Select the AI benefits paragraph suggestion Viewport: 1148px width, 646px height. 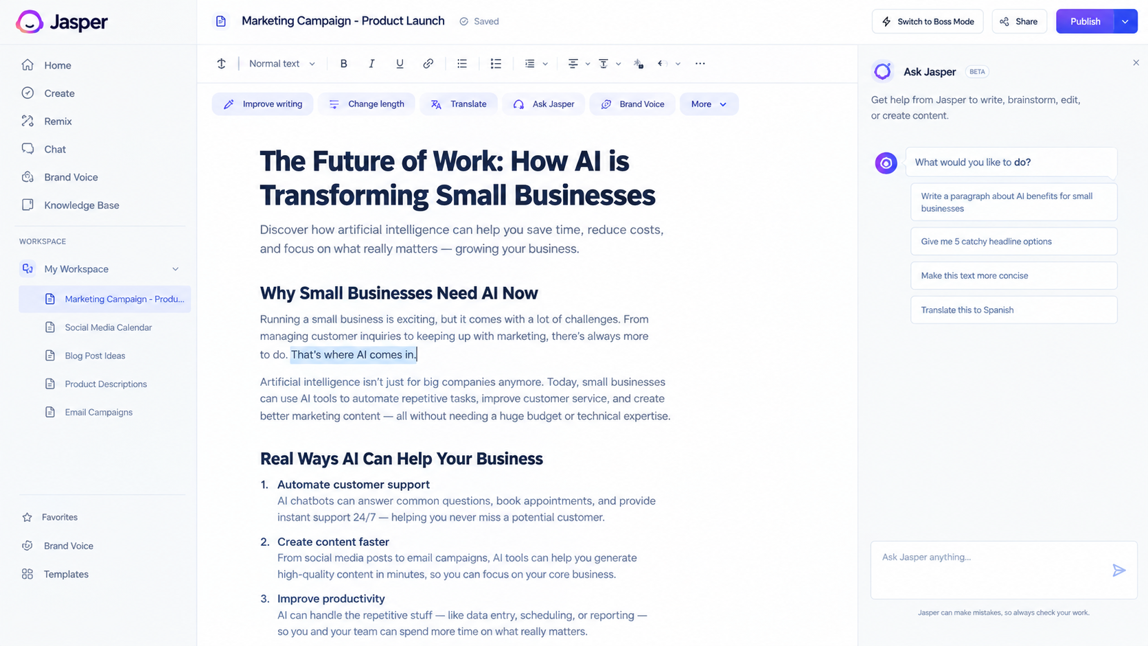click(1013, 203)
